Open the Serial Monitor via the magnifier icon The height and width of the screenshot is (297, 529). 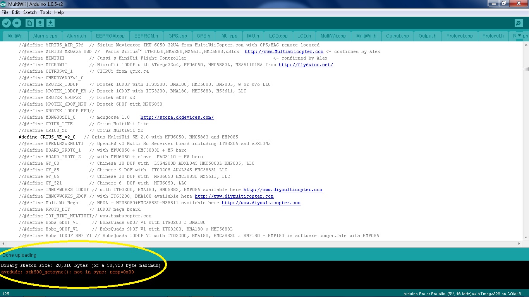point(518,23)
